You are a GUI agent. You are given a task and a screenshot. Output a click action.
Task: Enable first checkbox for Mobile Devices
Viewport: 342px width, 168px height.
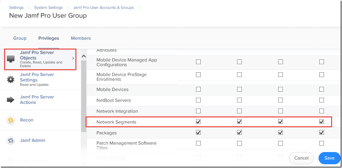coord(198,89)
